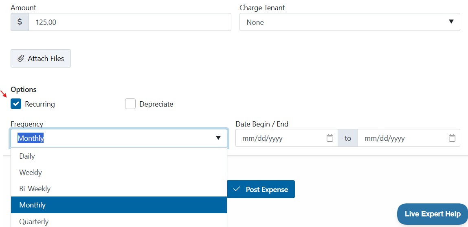Open Live Expert Help chat
468x227 pixels.
(433, 214)
